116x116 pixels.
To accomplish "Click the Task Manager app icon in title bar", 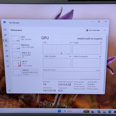I will [4, 22].
